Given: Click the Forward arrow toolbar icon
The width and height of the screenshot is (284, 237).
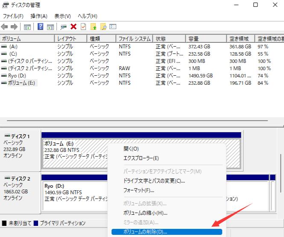Looking at the screenshot, I should (x=14, y=27).
